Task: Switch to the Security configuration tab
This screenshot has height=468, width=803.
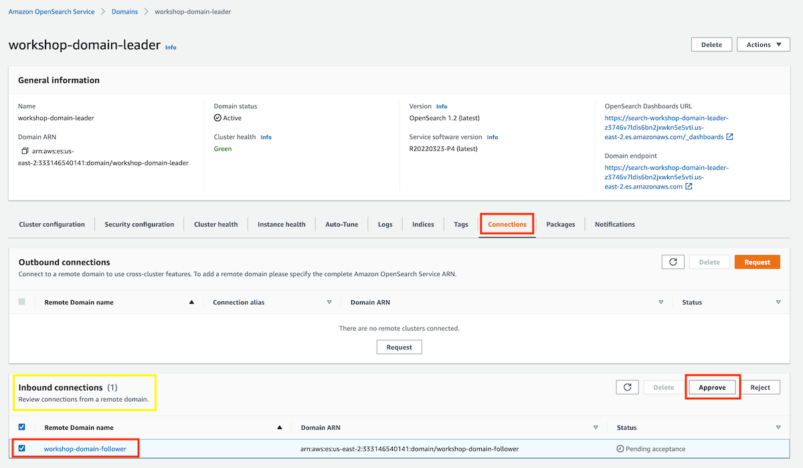Action: click(x=139, y=225)
